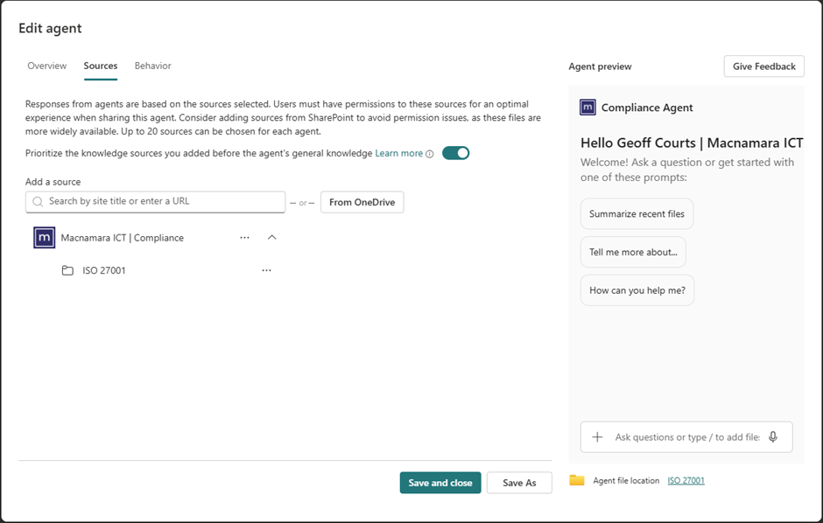Click the Save As button
Viewport: 823px width, 523px height.
point(519,483)
